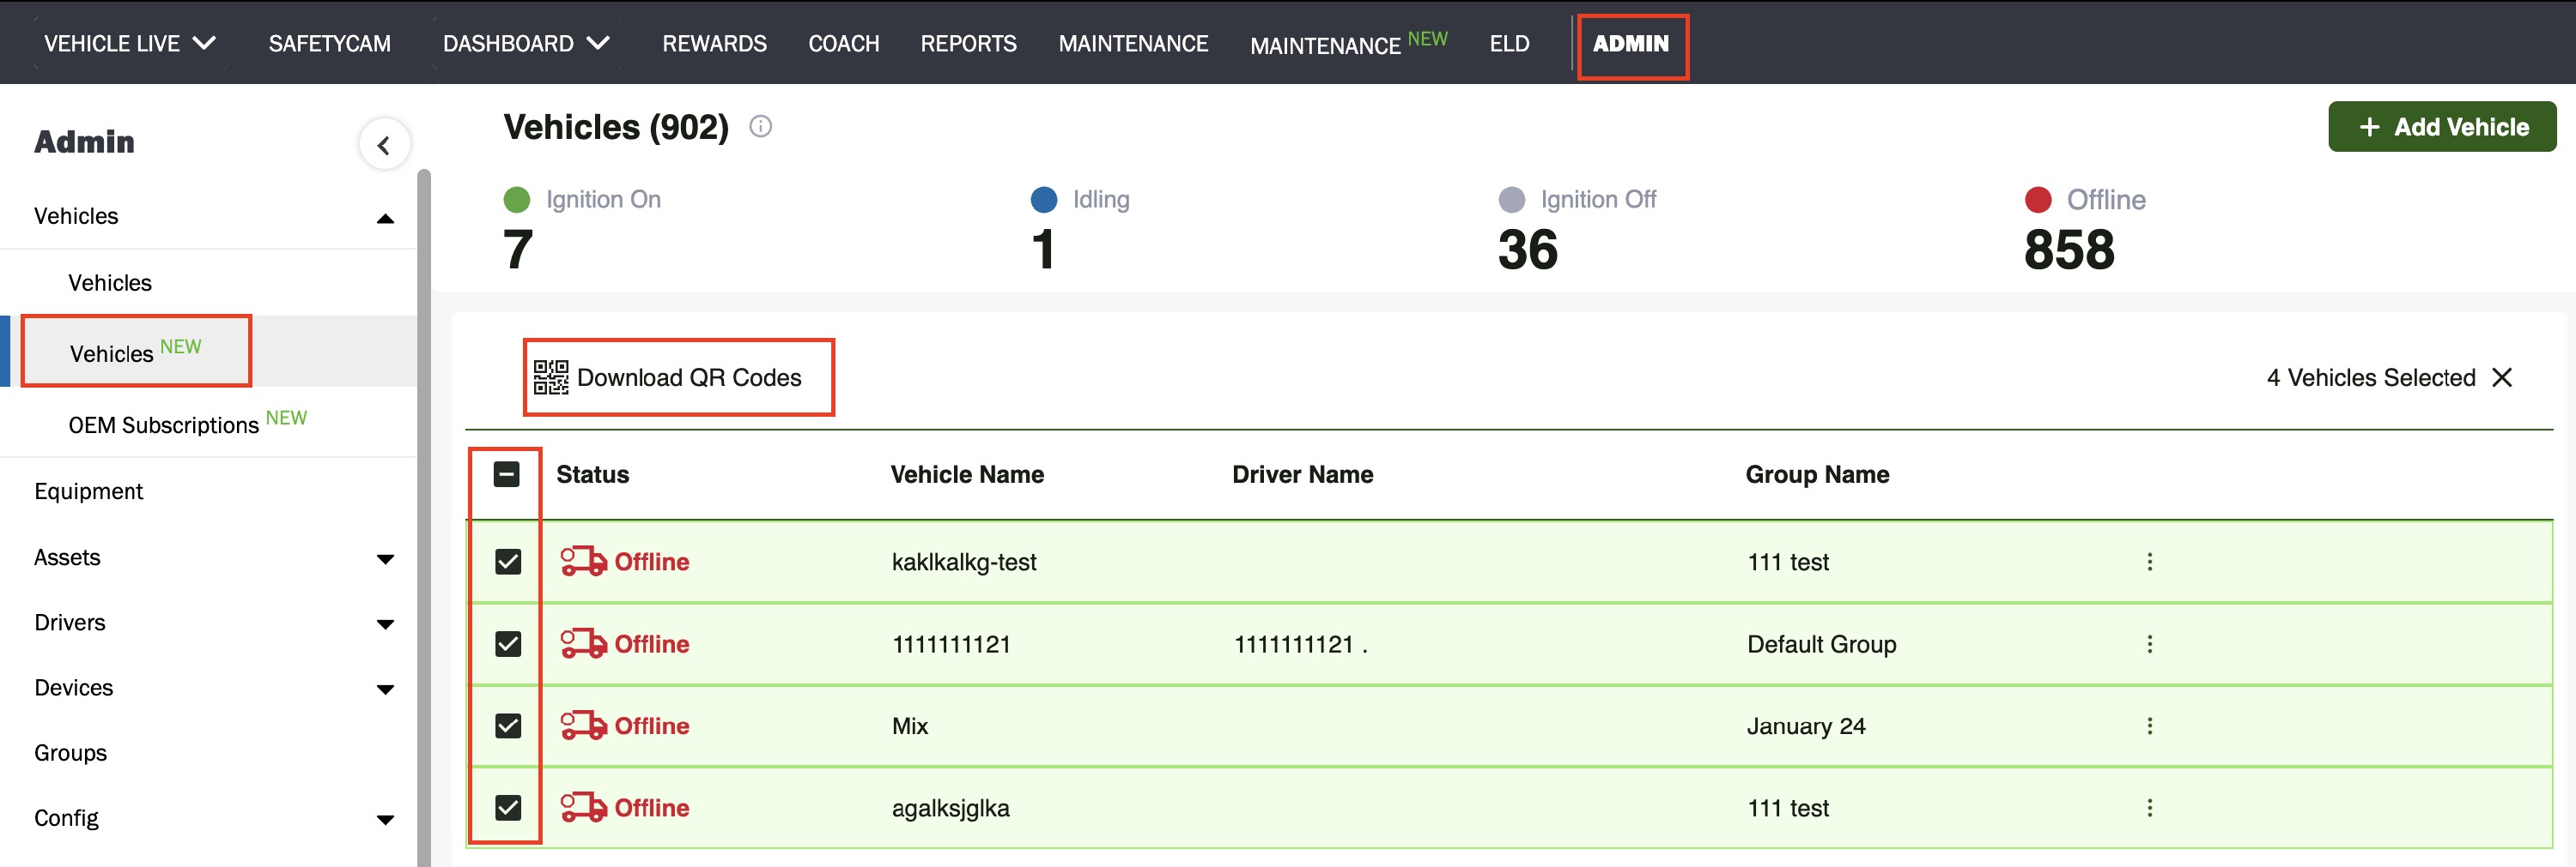
Task: Click group name January 24
Action: [x=1806, y=726]
